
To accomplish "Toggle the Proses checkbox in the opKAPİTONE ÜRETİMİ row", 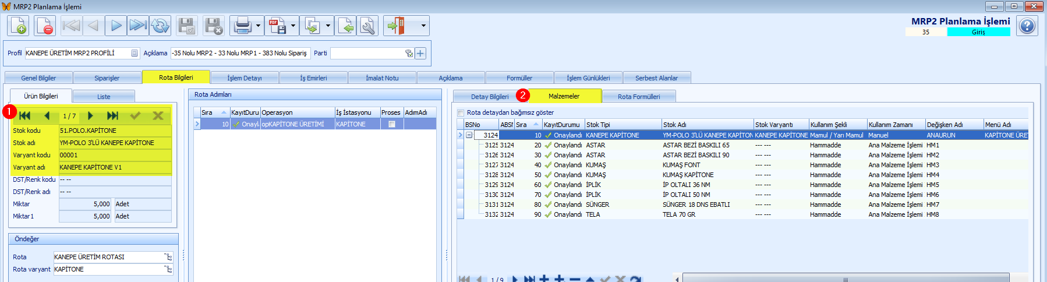I will click(x=392, y=124).
